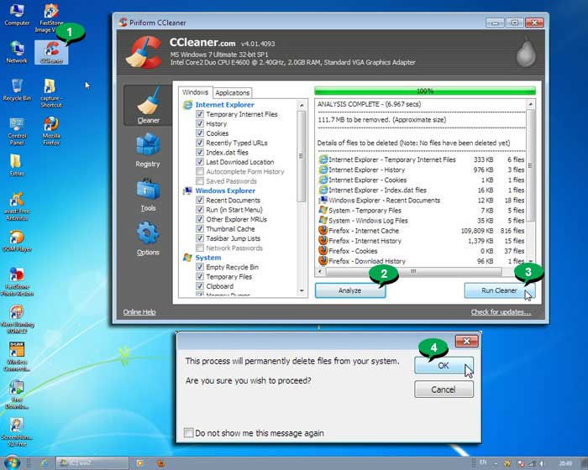Switch to the Windows tab
Screen dimensions: 588x470
pyautogui.click(x=195, y=92)
